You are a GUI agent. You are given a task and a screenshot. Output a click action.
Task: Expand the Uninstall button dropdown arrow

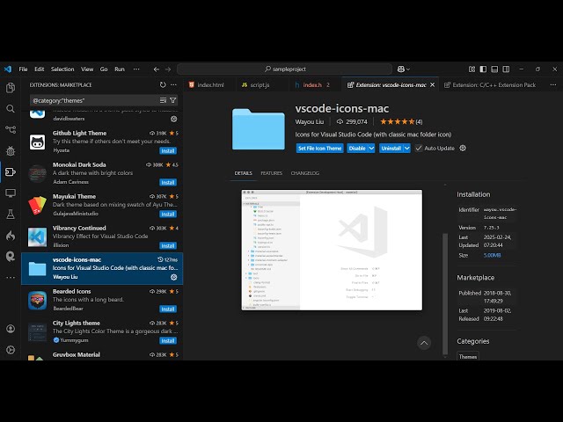(x=406, y=149)
